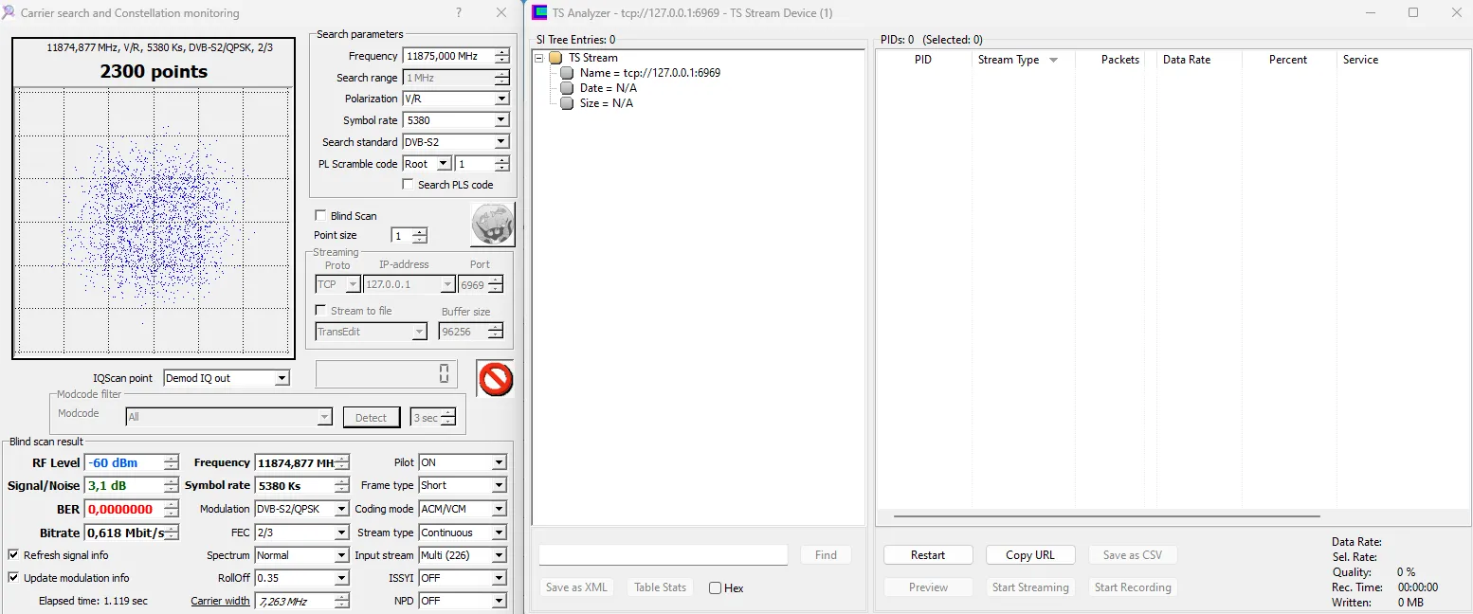Screen dimensions: 1473x614
Task: Click the Carrier search window title icon
Action: coord(9,13)
